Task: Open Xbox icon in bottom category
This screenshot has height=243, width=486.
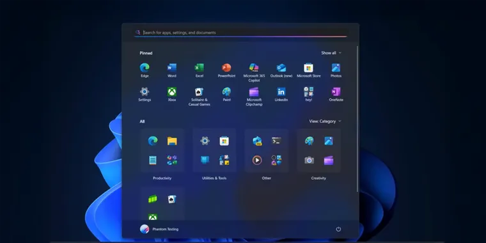Action: pos(152,217)
